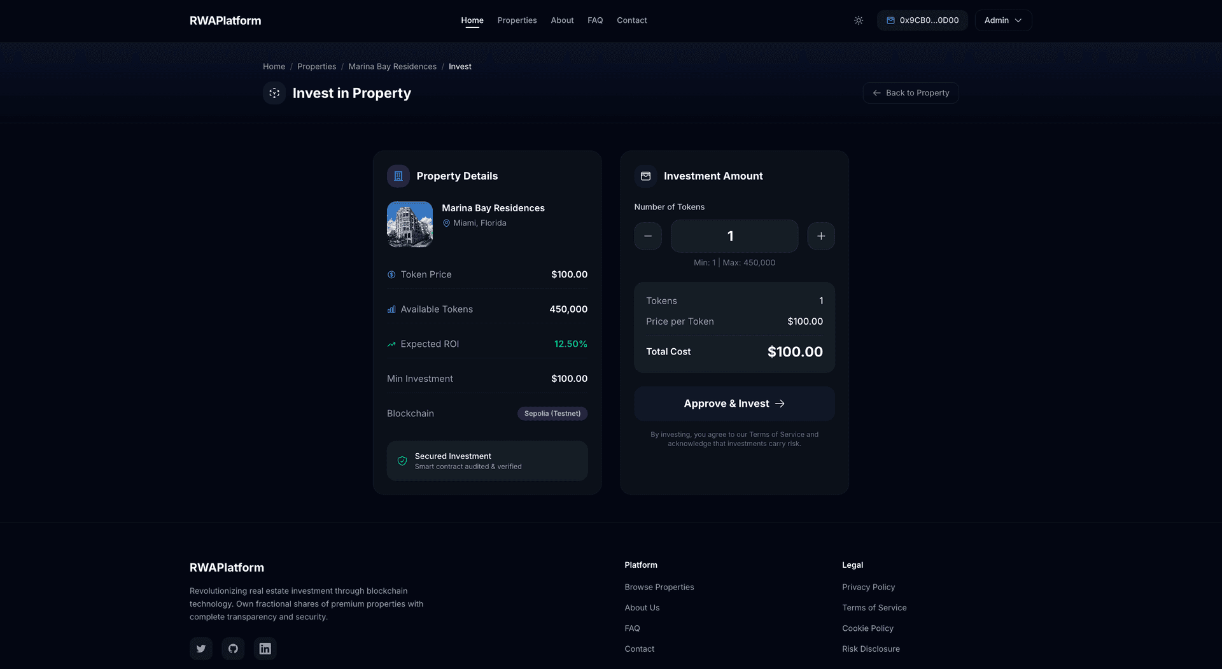The height and width of the screenshot is (669, 1222).
Task: Go back using Back to Property button
Action: (910, 93)
